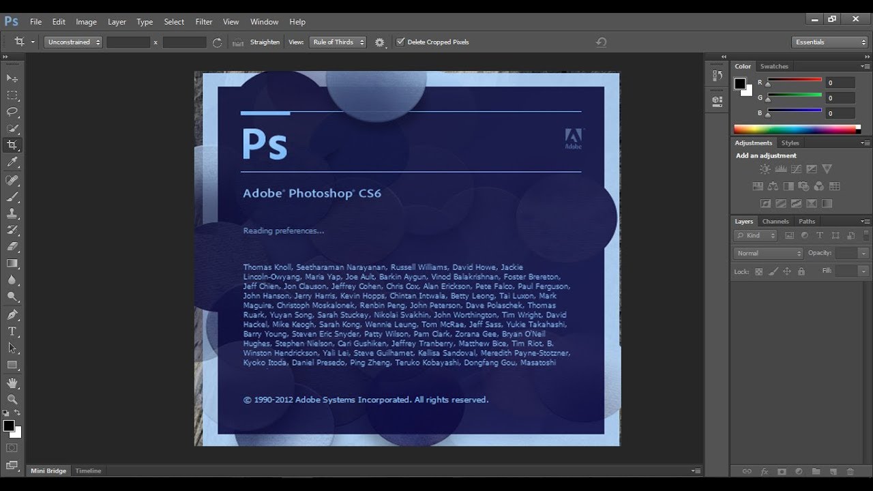
Task: Select the Brush tool
Action: pyautogui.click(x=12, y=197)
